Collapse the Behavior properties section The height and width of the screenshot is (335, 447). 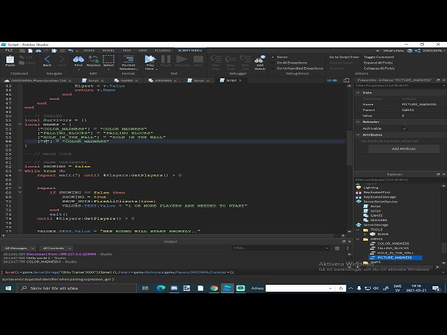pos(358,122)
